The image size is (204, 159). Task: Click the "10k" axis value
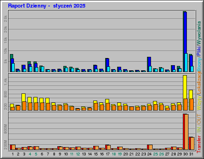[6, 51]
